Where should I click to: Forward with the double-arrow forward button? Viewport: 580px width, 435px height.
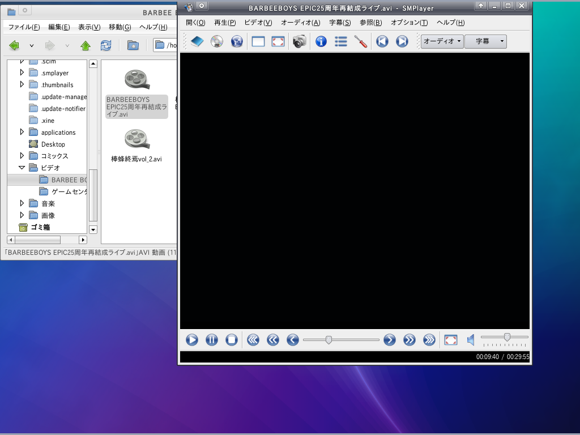410,340
